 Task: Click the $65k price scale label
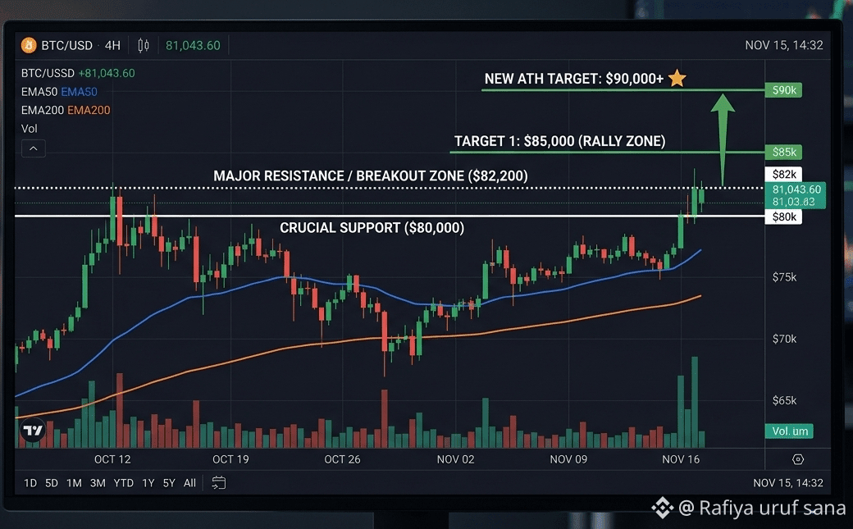784,400
